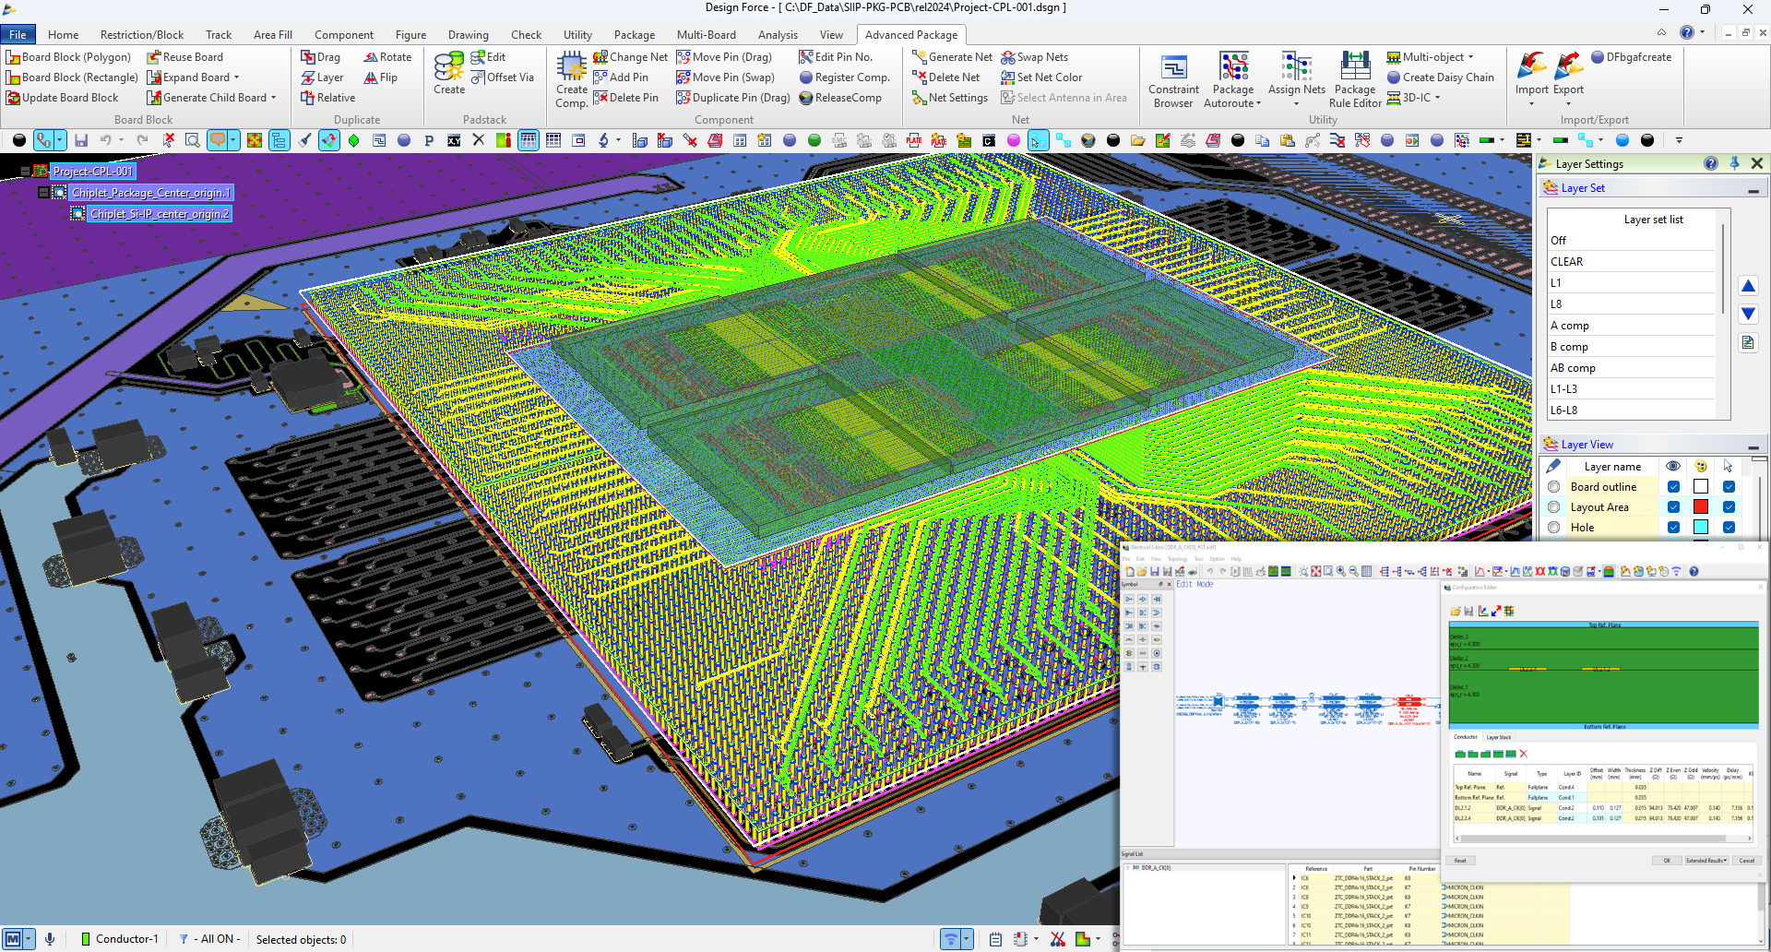Open the Generate Child Board dropdown arrow

tap(274, 98)
